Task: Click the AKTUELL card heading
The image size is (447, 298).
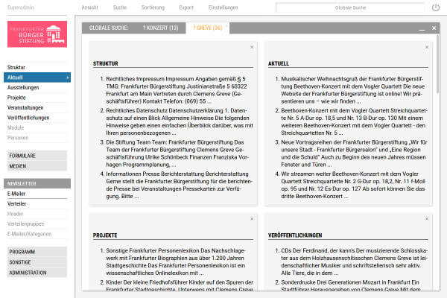Action: tap(279, 63)
